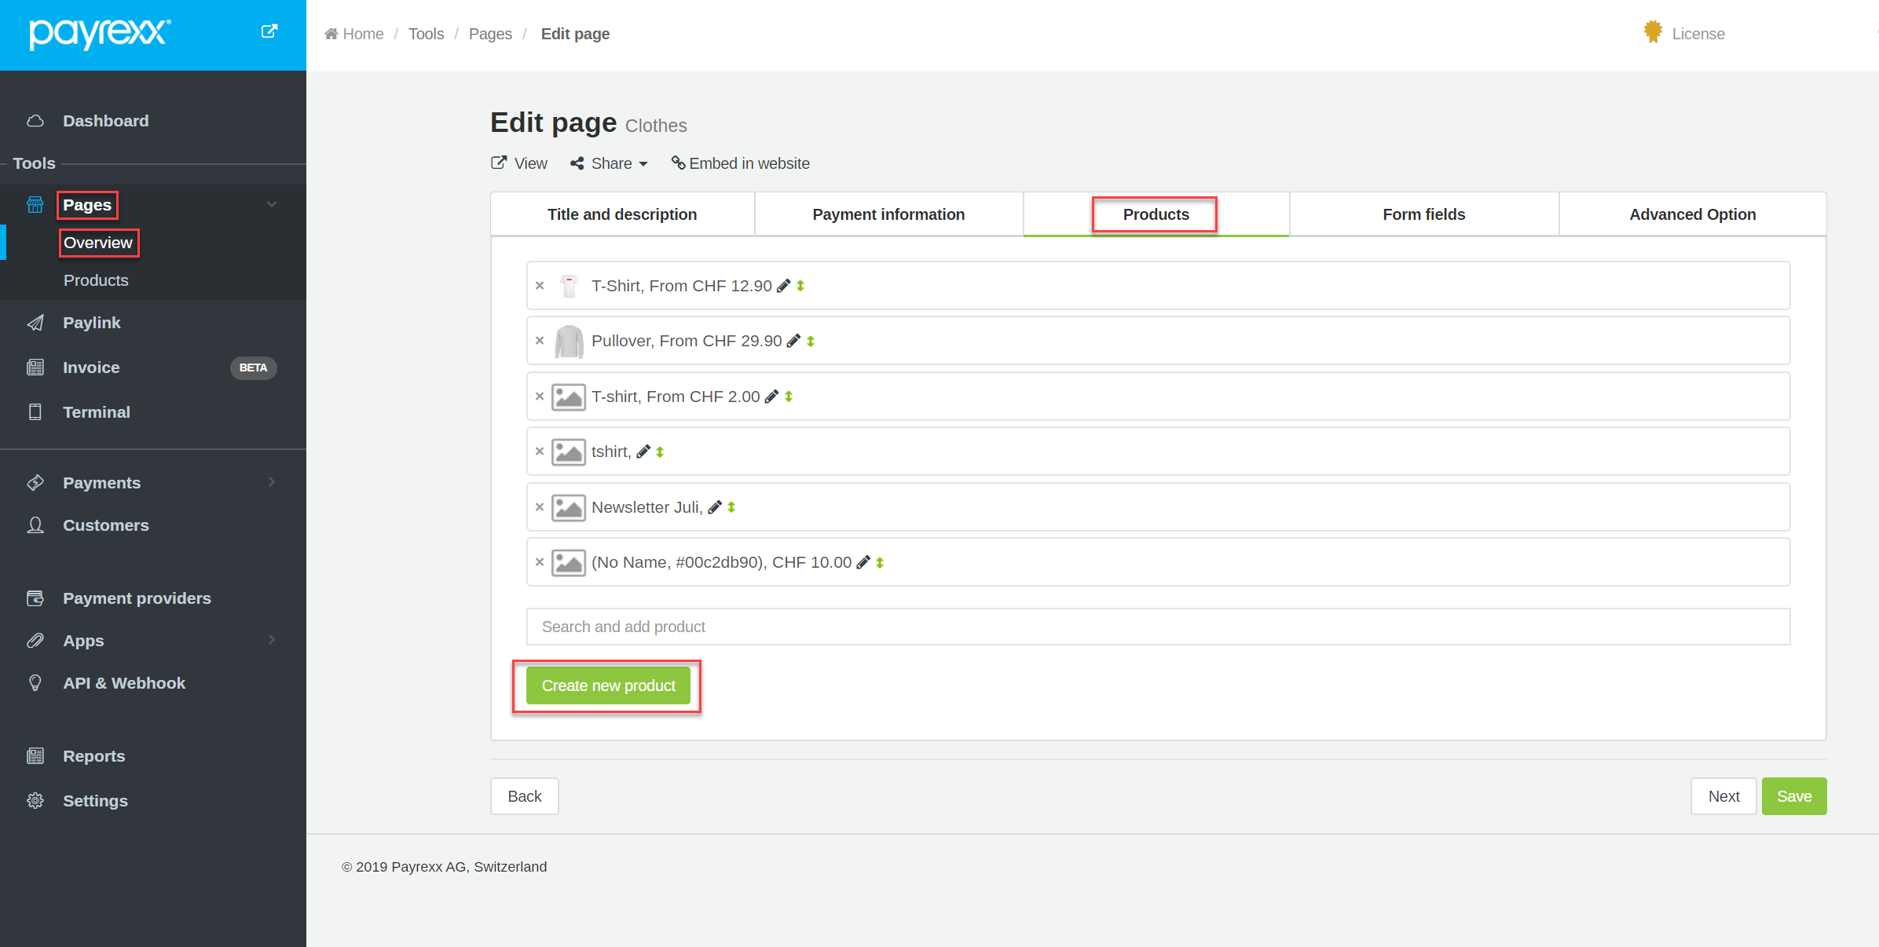Open the Dashboard cloud icon

click(35, 121)
